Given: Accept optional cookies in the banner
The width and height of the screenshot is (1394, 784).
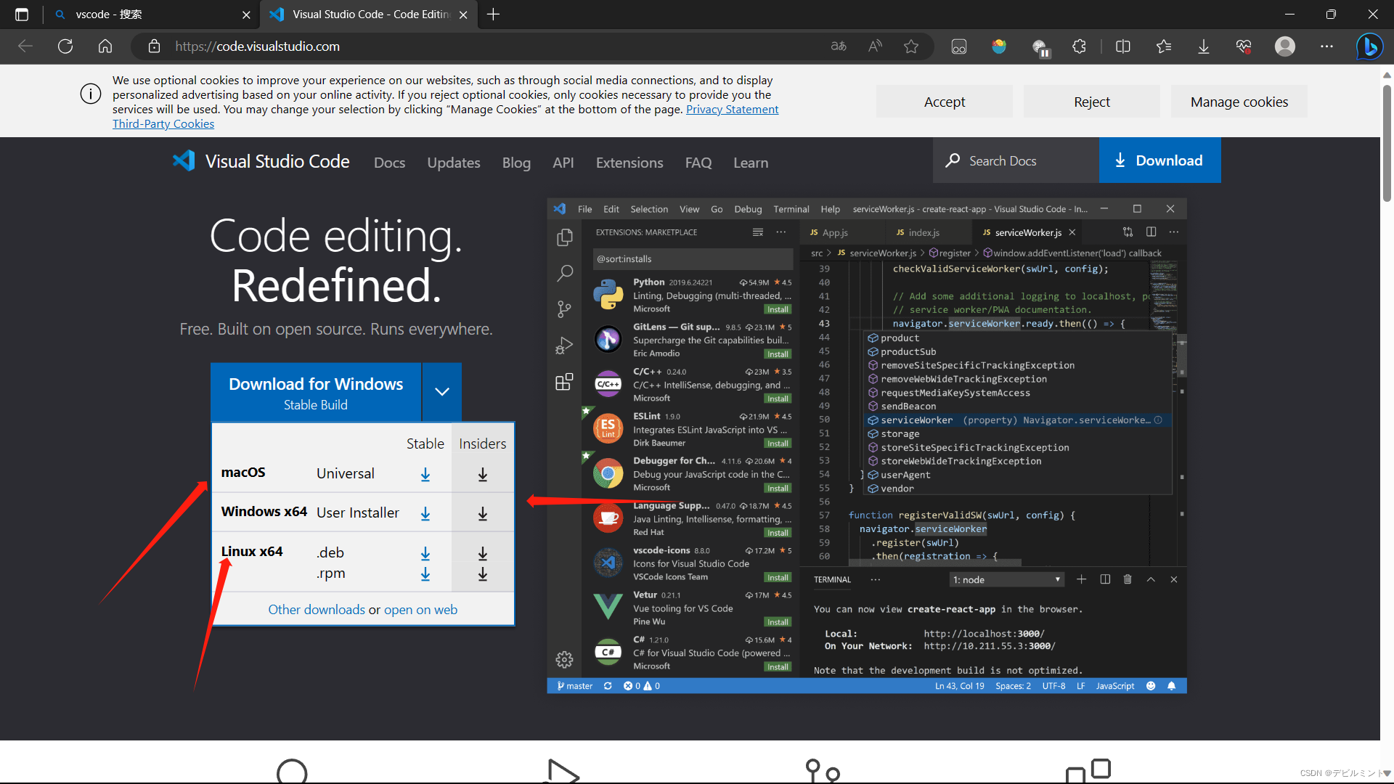Looking at the screenshot, I should pos(944,101).
